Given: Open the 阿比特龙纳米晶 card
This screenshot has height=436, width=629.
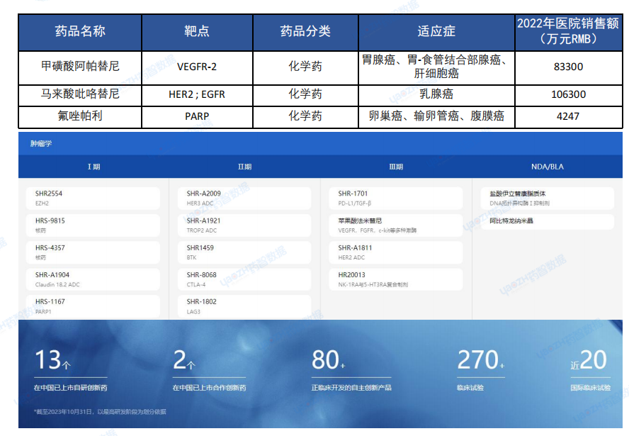Looking at the screenshot, I should click(548, 222).
